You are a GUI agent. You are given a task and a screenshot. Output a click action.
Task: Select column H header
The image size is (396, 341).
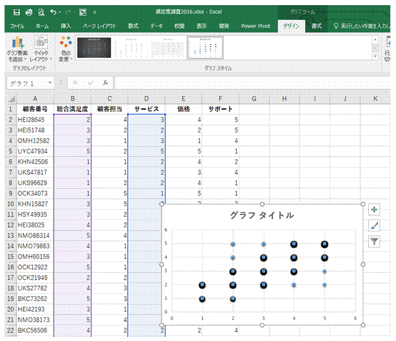[x=284, y=99]
